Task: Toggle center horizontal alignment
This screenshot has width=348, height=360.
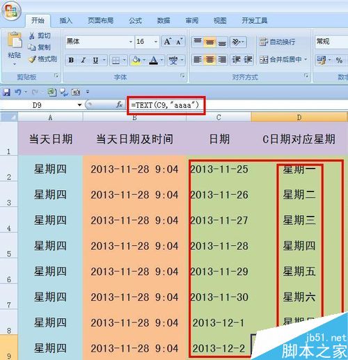Action: tap(209, 60)
